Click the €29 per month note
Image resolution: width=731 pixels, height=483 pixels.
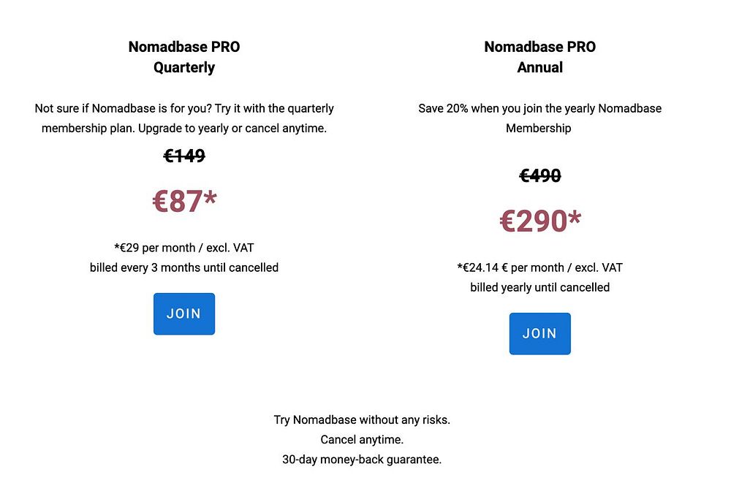click(184, 248)
